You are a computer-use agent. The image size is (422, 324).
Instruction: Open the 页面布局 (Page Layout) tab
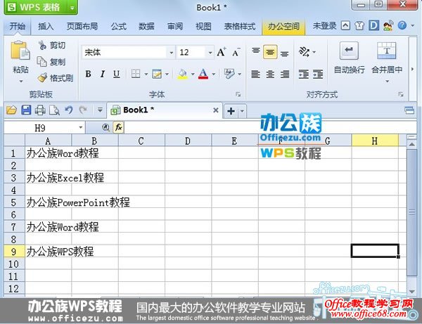[x=82, y=26]
